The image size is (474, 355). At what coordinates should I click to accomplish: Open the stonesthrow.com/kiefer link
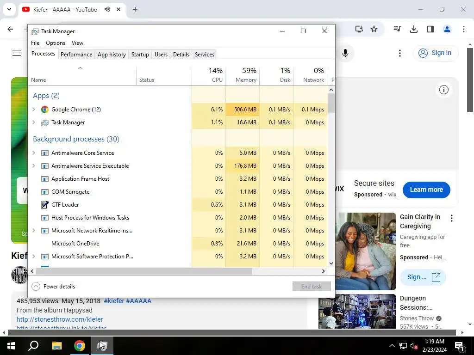(x=60, y=319)
